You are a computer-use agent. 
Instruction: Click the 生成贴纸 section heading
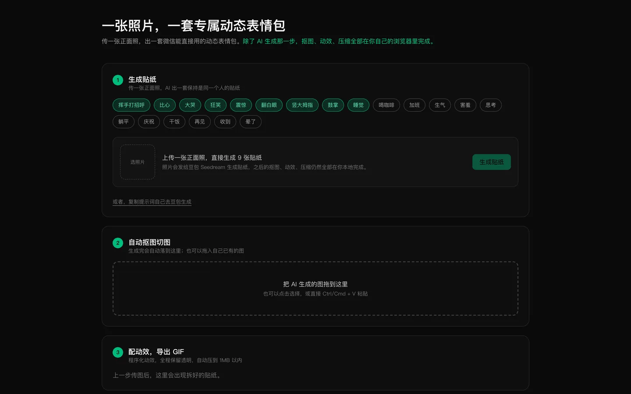[x=142, y=79]
